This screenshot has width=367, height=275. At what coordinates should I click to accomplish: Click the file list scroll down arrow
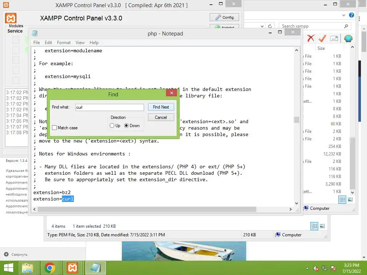353,192
